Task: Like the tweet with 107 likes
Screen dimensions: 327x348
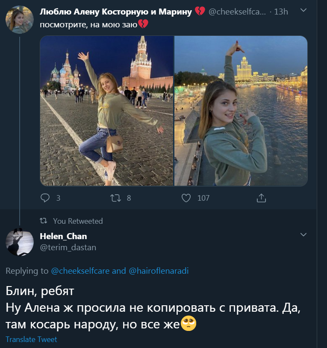Action: (x=186, y=198)
